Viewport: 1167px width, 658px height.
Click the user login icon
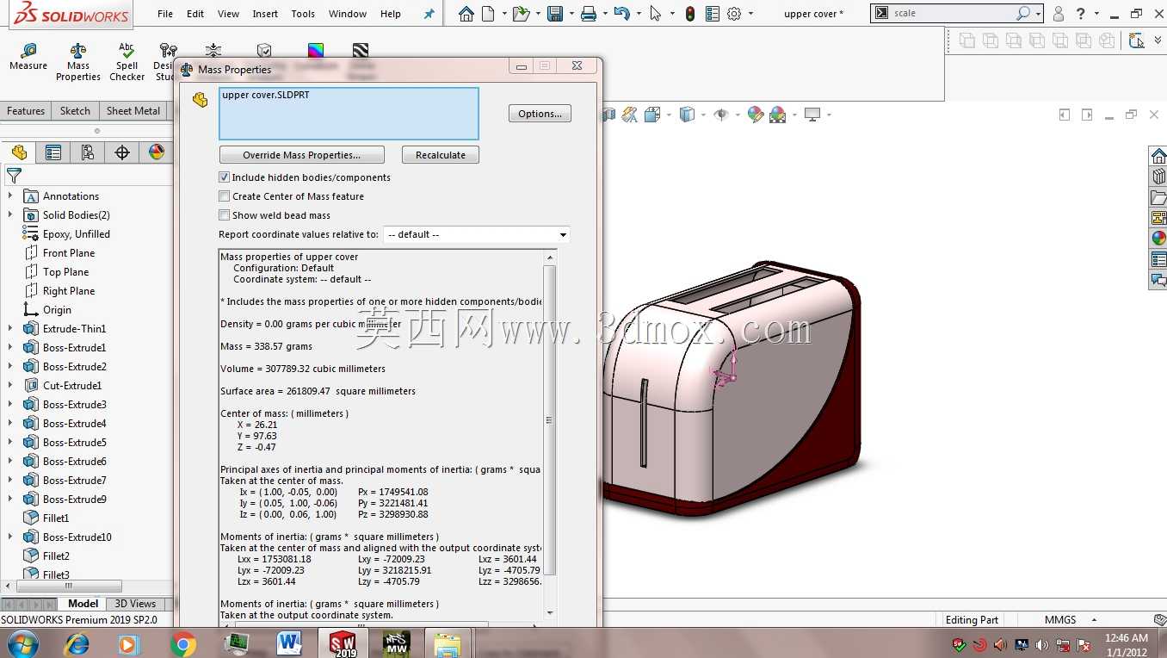tap(1059, 14)
